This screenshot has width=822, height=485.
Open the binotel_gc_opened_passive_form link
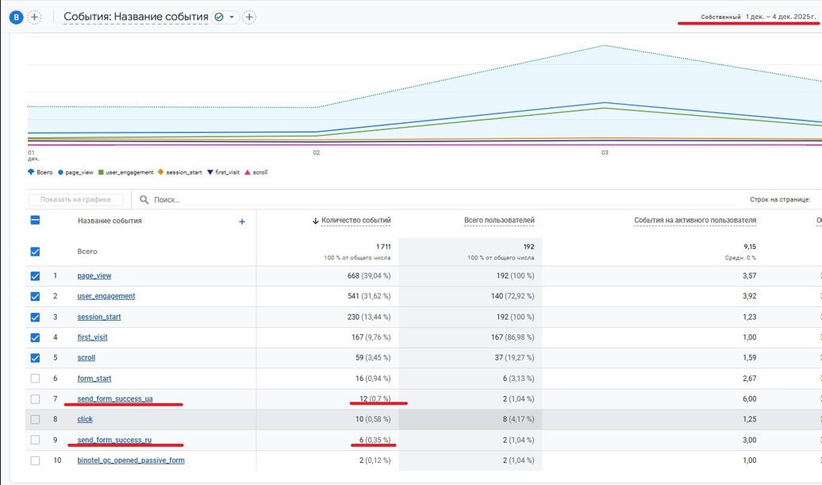(x=131, y=460)
